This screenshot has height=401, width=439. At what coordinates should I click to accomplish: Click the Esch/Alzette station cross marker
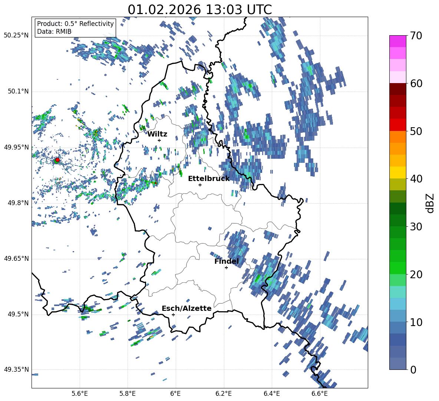pos(173,315)
